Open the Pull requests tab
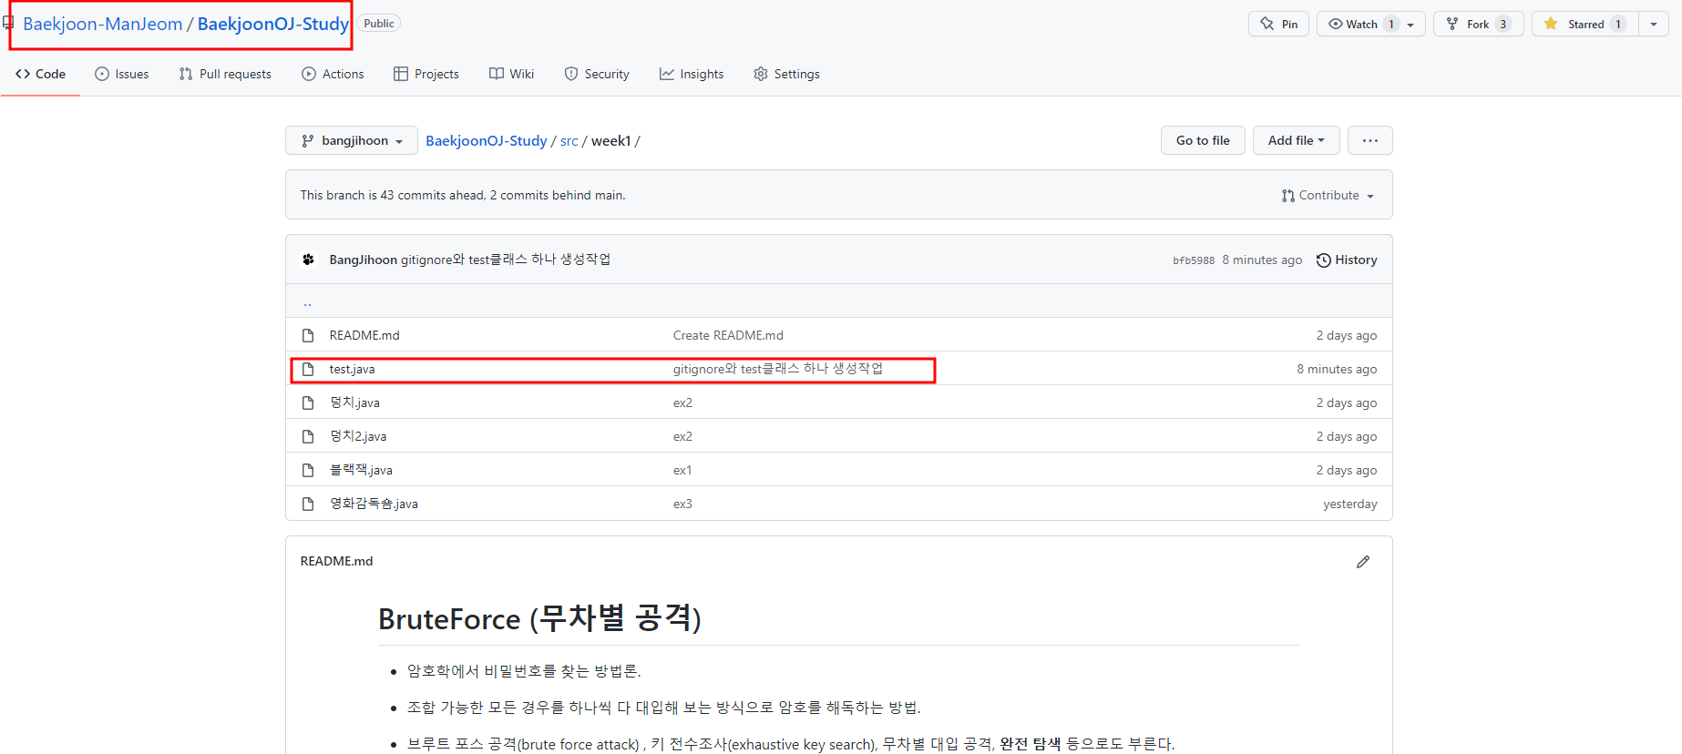Viewport: 1682px width, 754px height. tap(225, 74)
